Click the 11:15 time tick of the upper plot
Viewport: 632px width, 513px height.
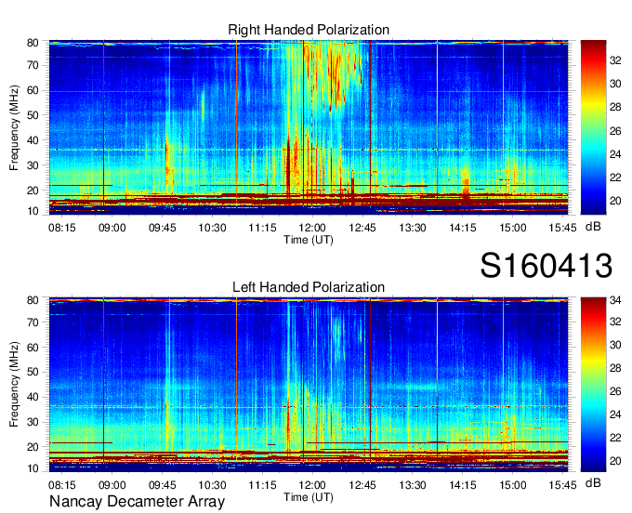[x=262, y=228]
